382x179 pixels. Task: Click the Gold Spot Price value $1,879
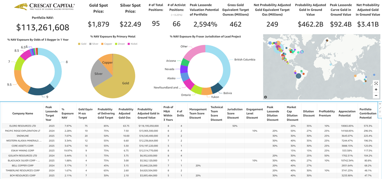tap(98, 24)
